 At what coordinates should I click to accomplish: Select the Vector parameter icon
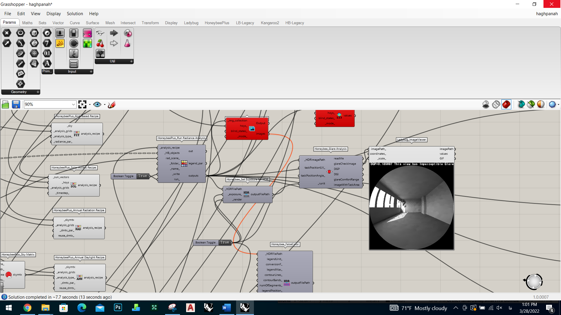7,43
